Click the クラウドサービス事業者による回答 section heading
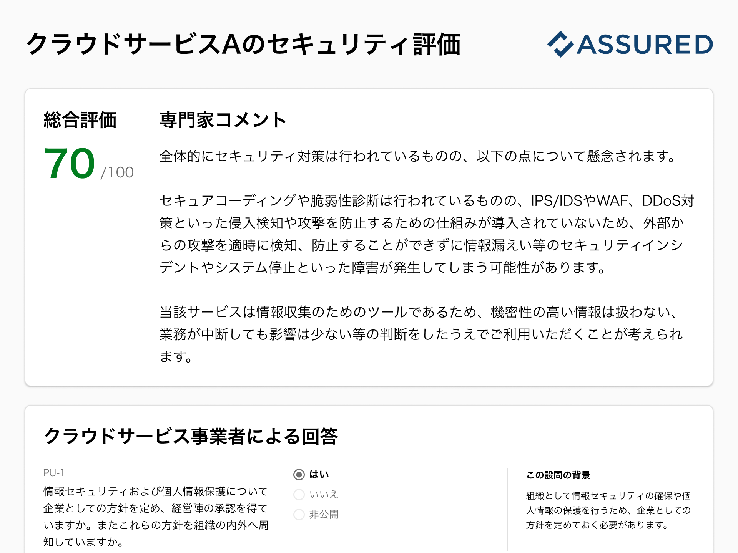The image size is (738, 553). [191, 436]
